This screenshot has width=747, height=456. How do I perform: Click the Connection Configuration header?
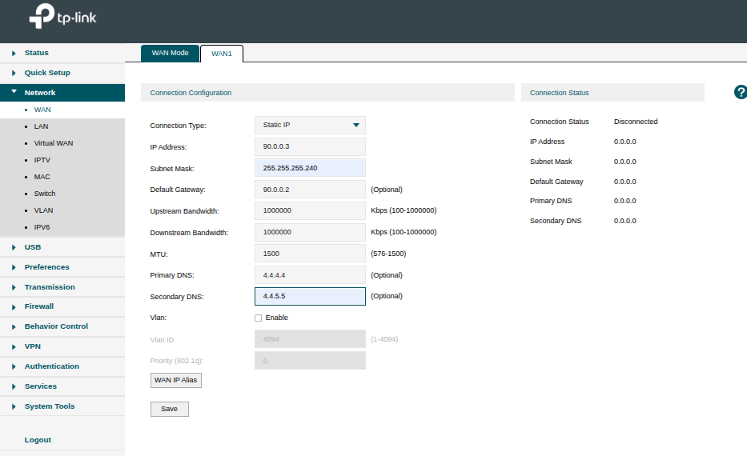pyautogui.click(x=327, y=92)
